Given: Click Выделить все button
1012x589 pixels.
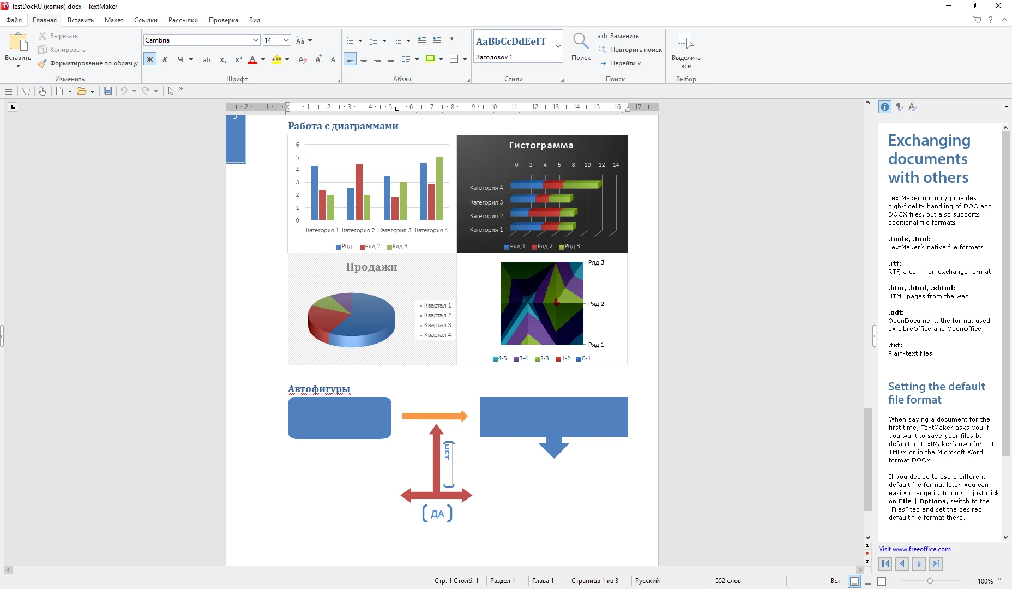Looking at the screenshot, I should (x=686, y=50).
